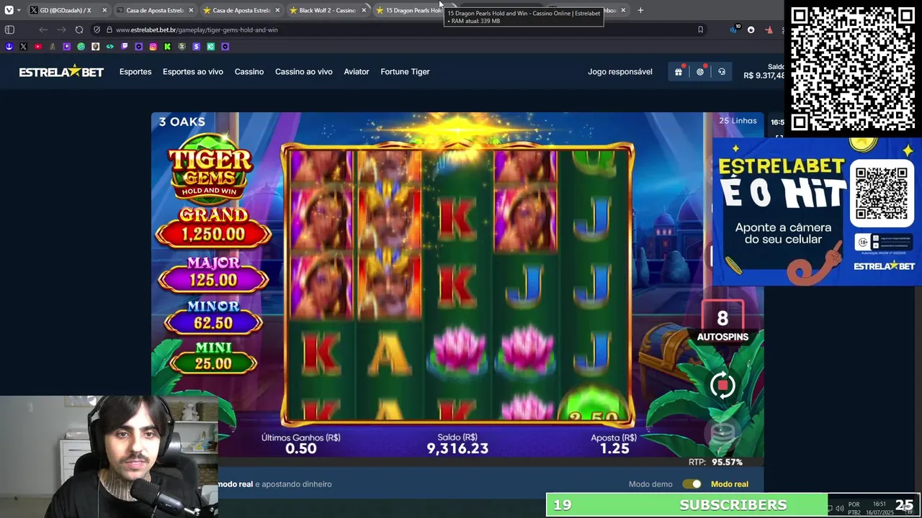This screenshot has height=518, width=922.
Task: Reload the current page
Action: click(x=79, y=29)
